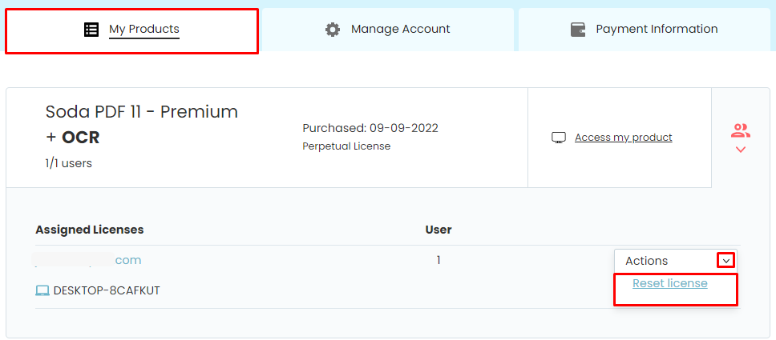The width and height of the screenshot is (776, 340).
Task: Click the monitor icon beside Access my product
Action: click(x=559, y=138)
